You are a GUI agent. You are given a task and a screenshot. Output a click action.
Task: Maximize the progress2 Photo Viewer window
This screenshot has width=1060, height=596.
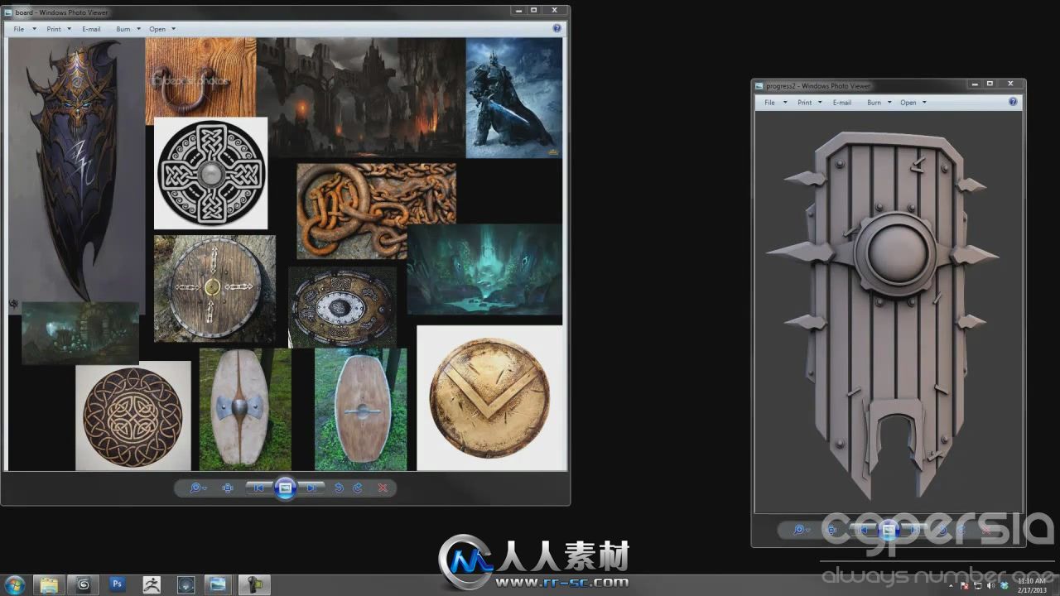(x=990, y=84)
